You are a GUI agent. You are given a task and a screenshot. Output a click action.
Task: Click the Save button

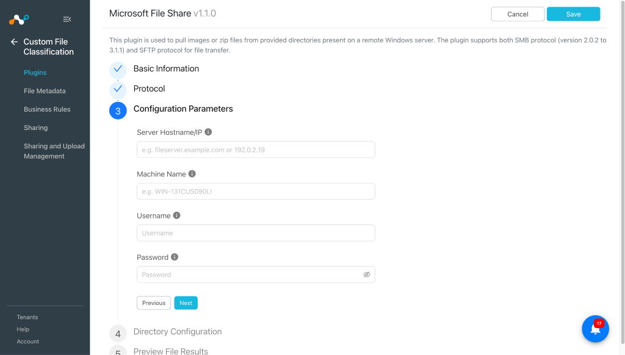pos(573,14)
